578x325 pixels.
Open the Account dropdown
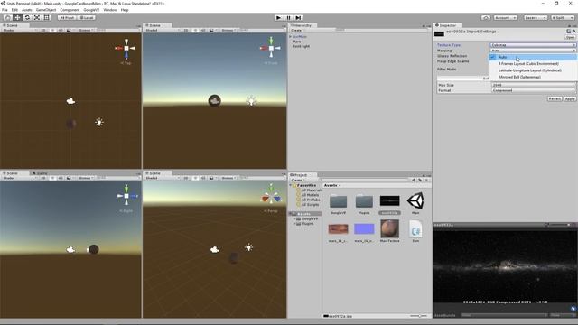(x=505, y=18)
